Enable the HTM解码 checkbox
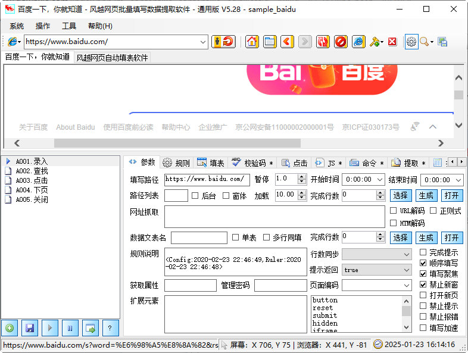The image size is (468, 353). (394, 223)
